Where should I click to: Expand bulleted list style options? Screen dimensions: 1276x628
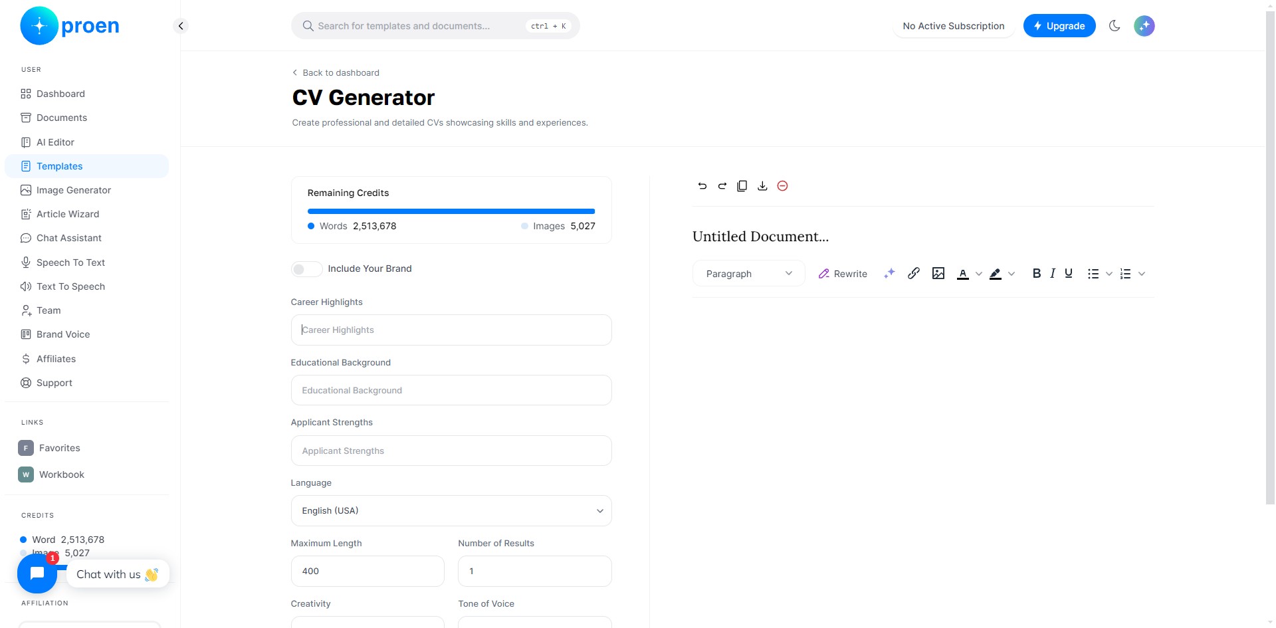(1109, 274)
